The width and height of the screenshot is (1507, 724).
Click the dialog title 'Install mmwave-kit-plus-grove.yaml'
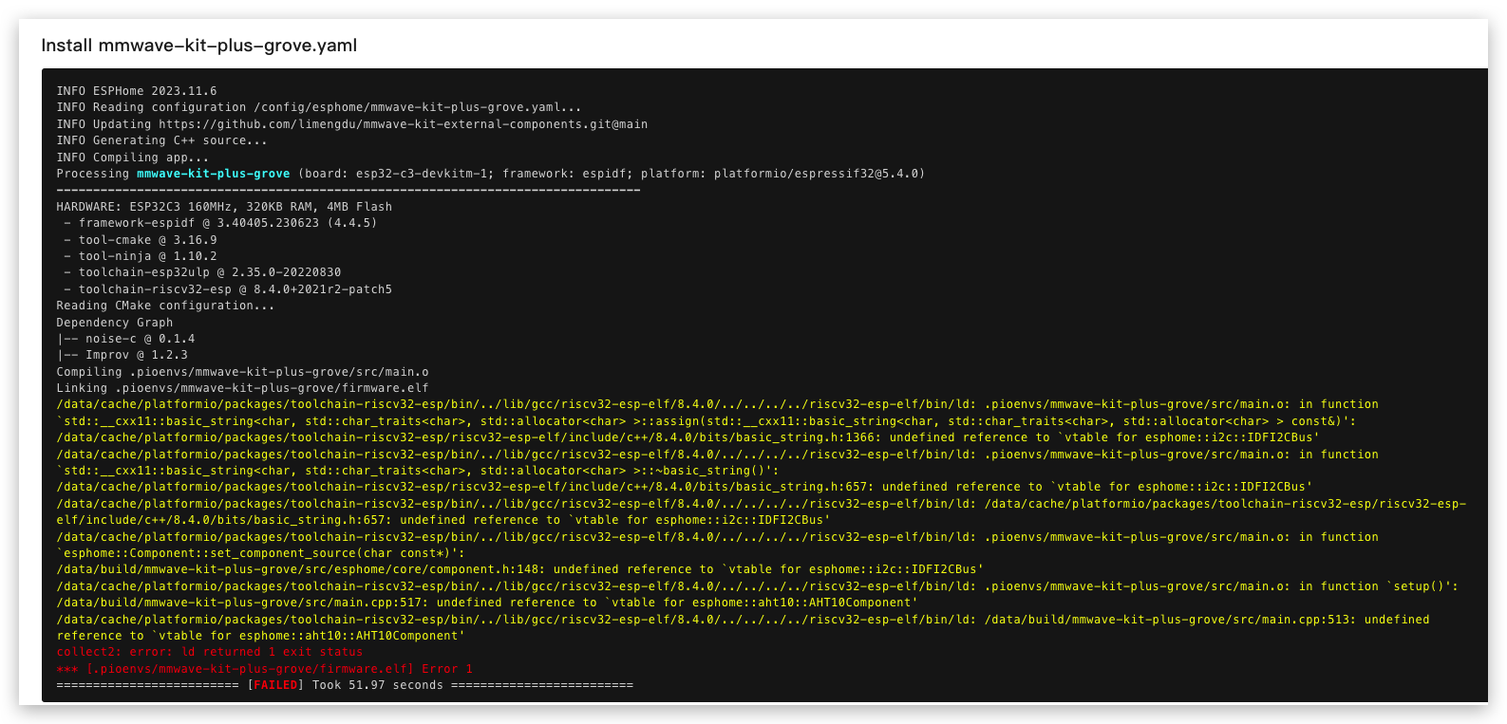pyautogui.click(x=199, y=46)
